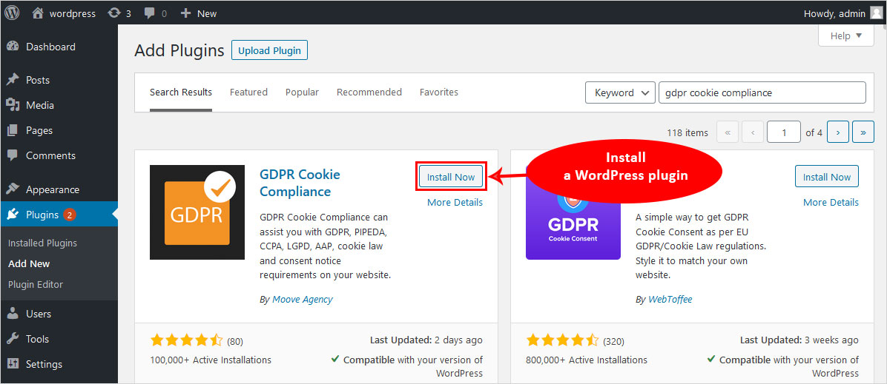Click the Dashboard icon in sidebar

[x=13, y=47]
